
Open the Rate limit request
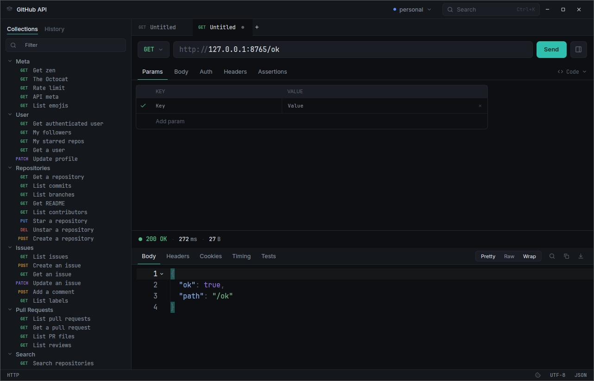click(x=49, y=88)
